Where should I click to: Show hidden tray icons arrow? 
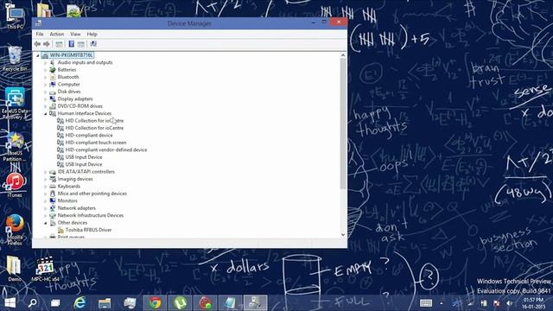pos(442,303)
